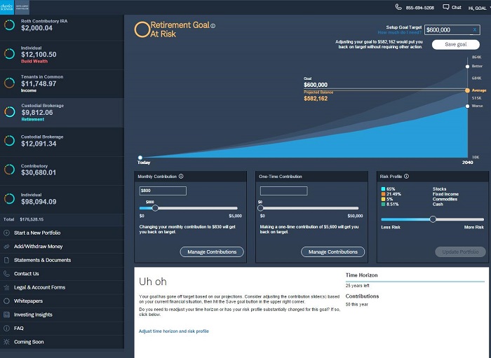Click the Save goal button
The height and width of the screenshot is (358, 491).
(x=456, y=44)
